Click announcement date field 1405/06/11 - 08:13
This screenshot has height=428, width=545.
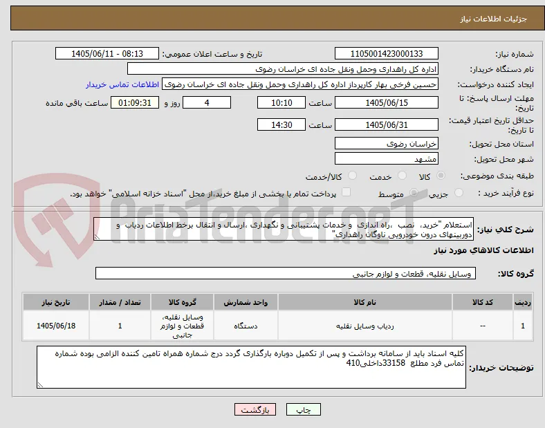[x=107, y=53]
